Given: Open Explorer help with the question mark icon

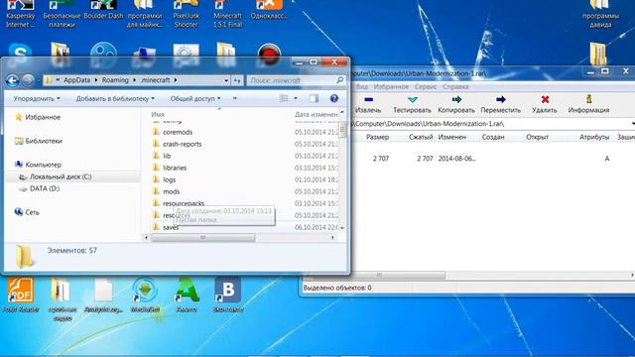Looking at the screenshot, I should pos(333,98).
